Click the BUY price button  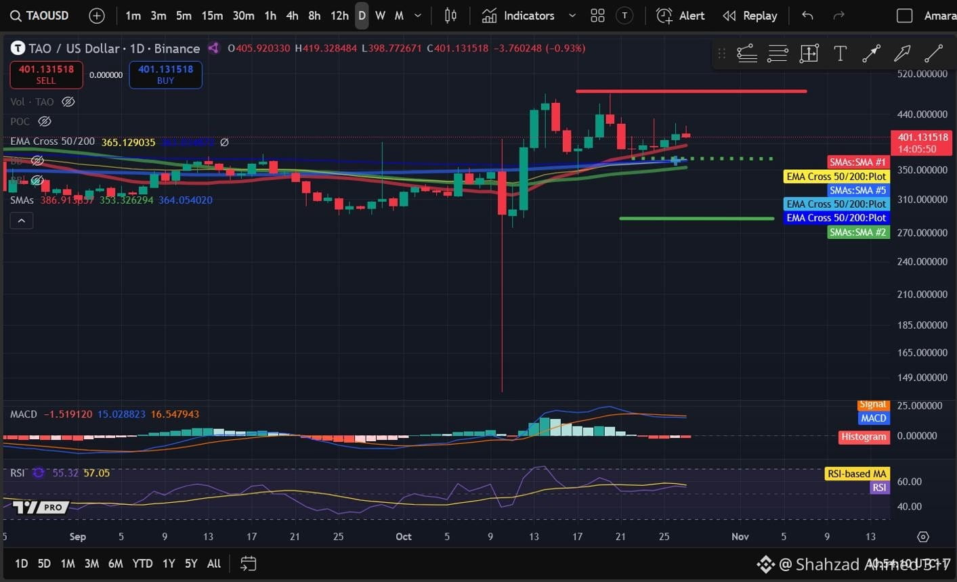165,74
